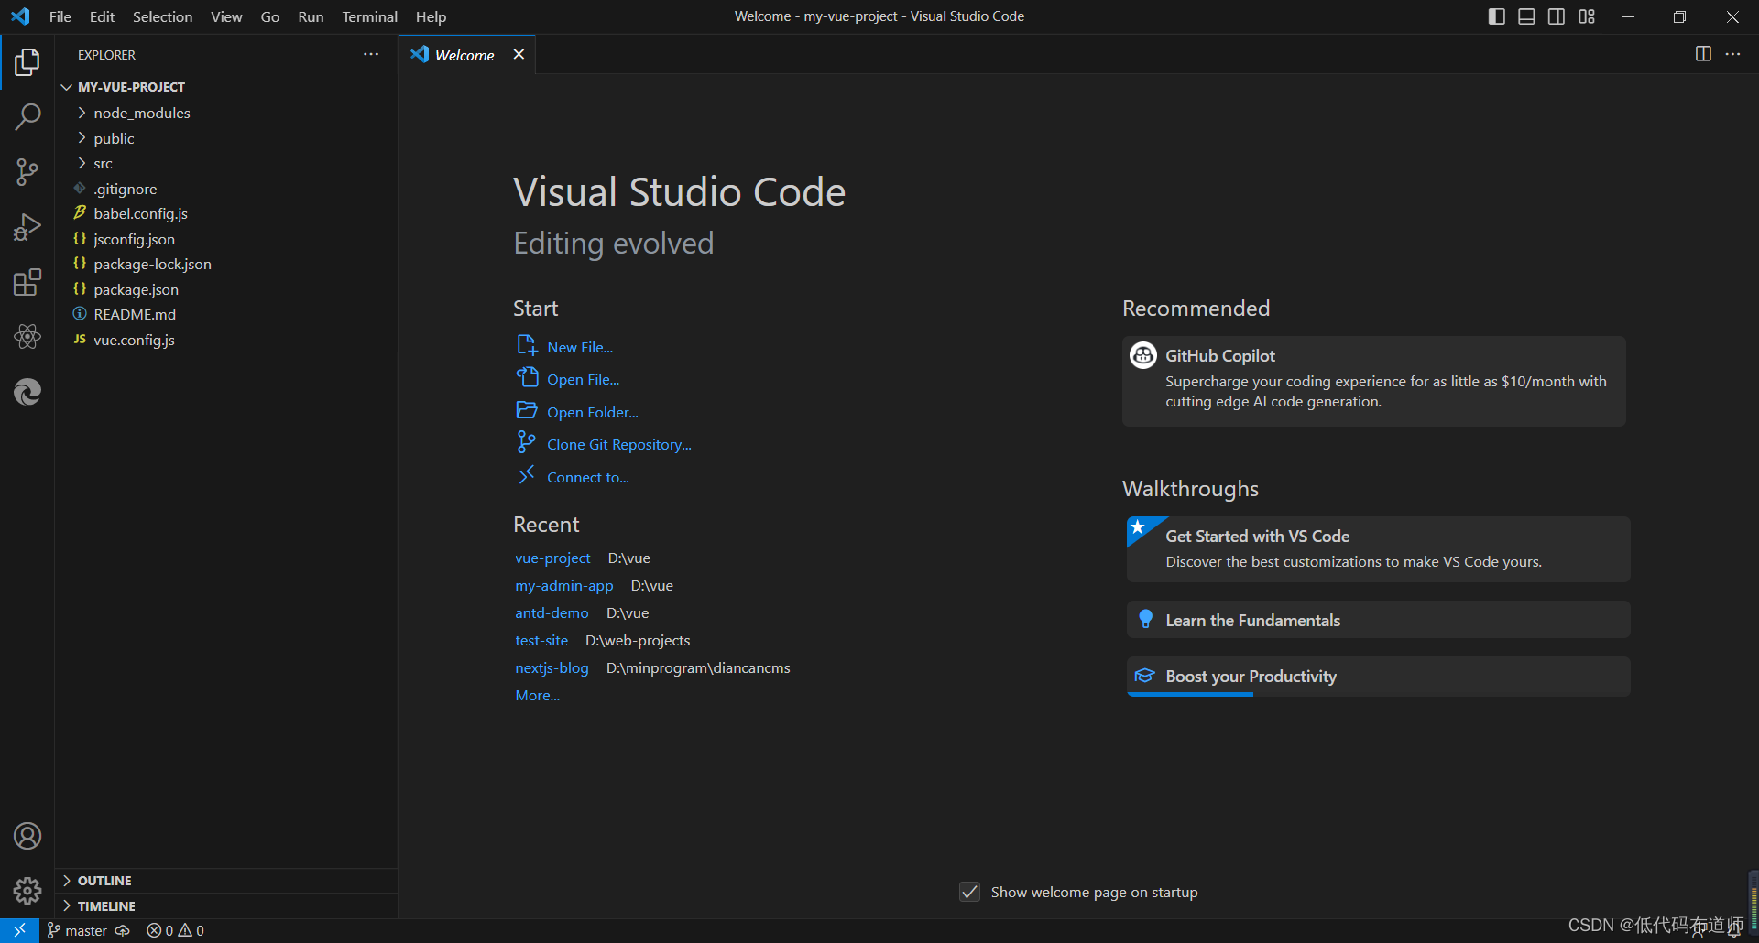
Task: Collapse the MY-VUE-PROJECT root section
Action: point(226,87)
